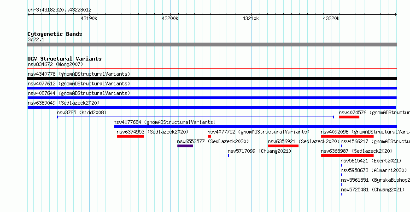Open variant label nsv4077684 (gnomADStructuralVariants)
410x212 pixels.
click(164, 122)
